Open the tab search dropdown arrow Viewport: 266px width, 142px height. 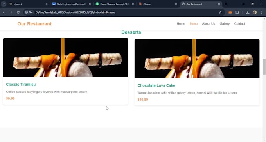click(4, 4)
